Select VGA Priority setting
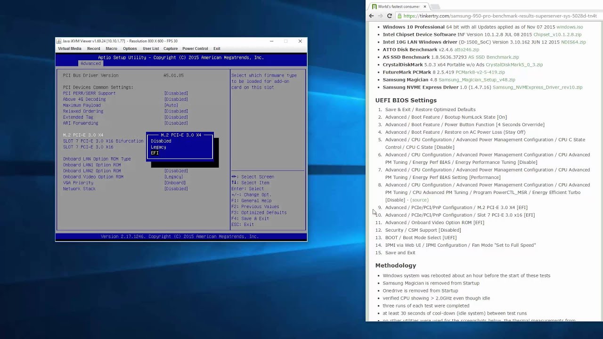Screen dimensions: 603x339 pos(78,183)
